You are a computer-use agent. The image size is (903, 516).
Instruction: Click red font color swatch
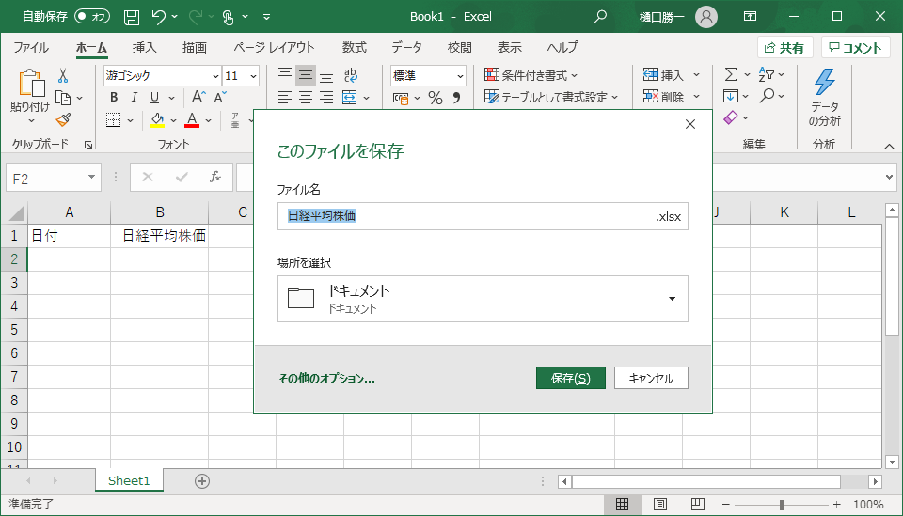pos(192,120)
